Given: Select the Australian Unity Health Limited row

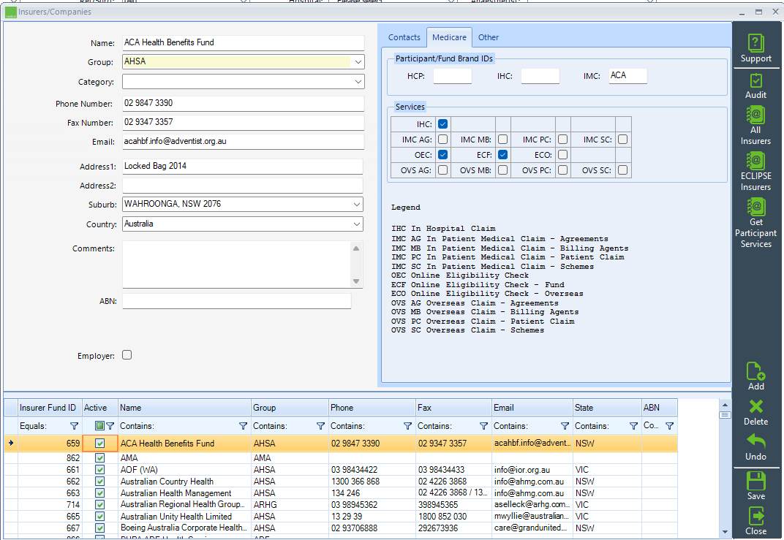Looking at the screenshot, I should [341, 517].
